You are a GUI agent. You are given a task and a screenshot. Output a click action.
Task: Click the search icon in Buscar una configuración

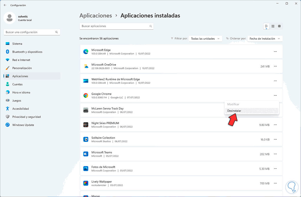[x=56, y=32]
